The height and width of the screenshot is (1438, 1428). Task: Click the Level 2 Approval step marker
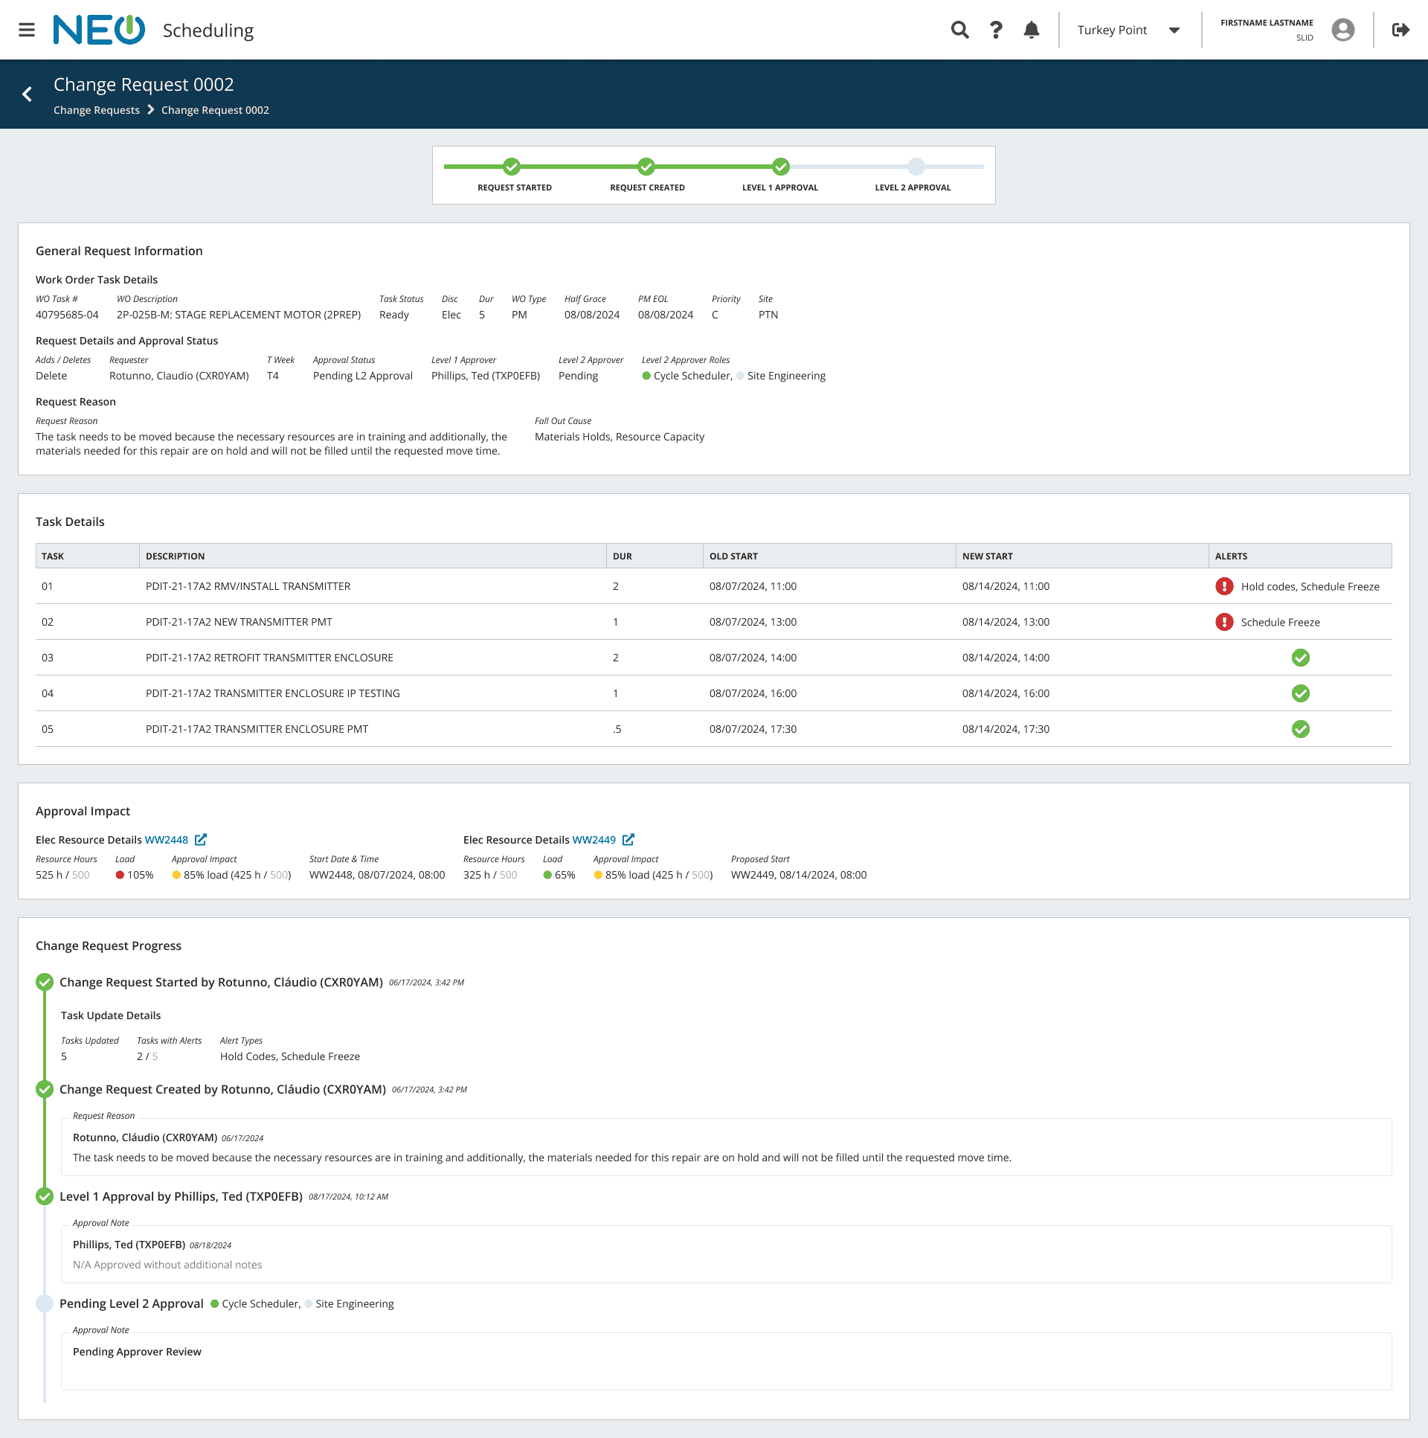[x=916, y=167]
